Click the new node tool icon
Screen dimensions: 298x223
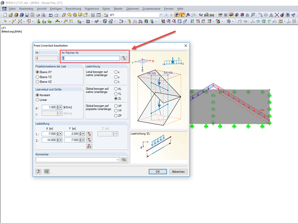5,22
